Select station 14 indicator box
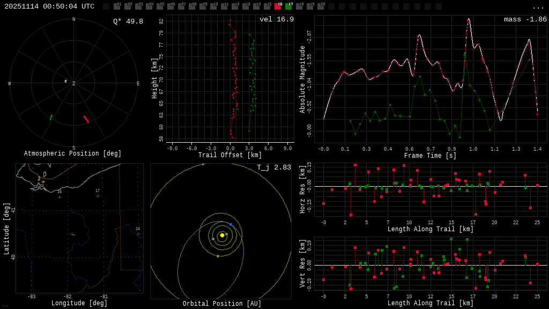Viewport: 549px width, 309px height. click(x=256, y=6)
